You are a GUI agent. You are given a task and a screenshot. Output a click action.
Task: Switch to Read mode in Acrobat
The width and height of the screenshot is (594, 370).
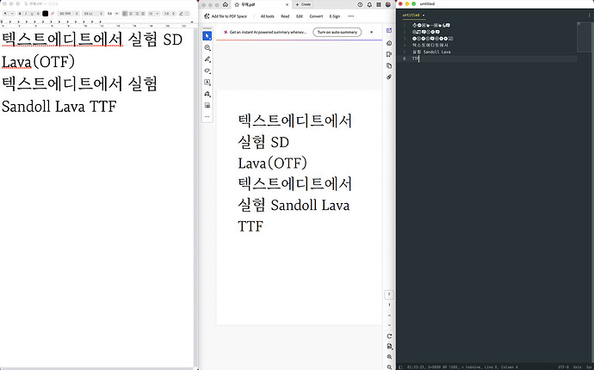click(x=285, y=16)
